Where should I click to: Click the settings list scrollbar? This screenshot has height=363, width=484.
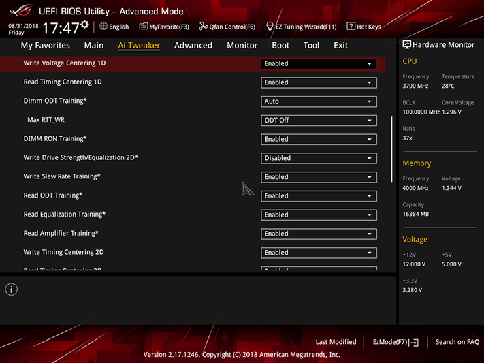pyautogui.click(x=391, y=149)
